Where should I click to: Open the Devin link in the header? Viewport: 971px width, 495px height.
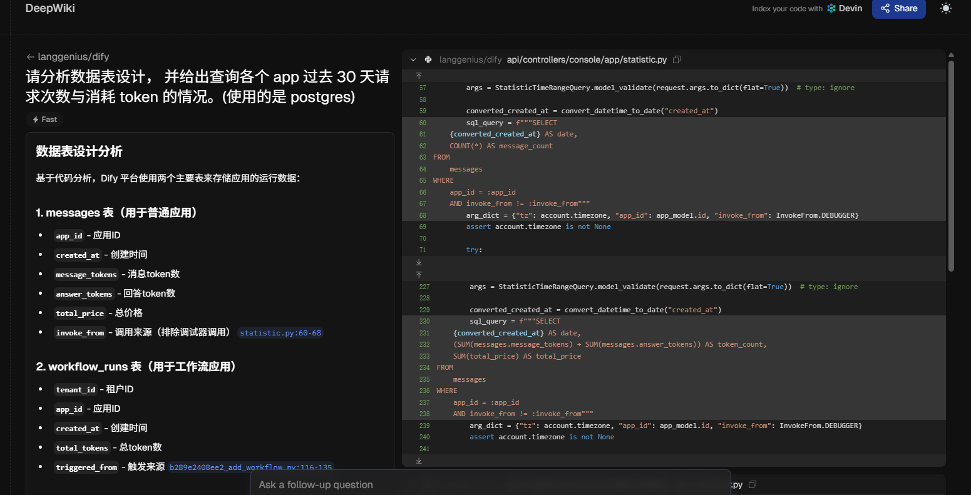845,9
